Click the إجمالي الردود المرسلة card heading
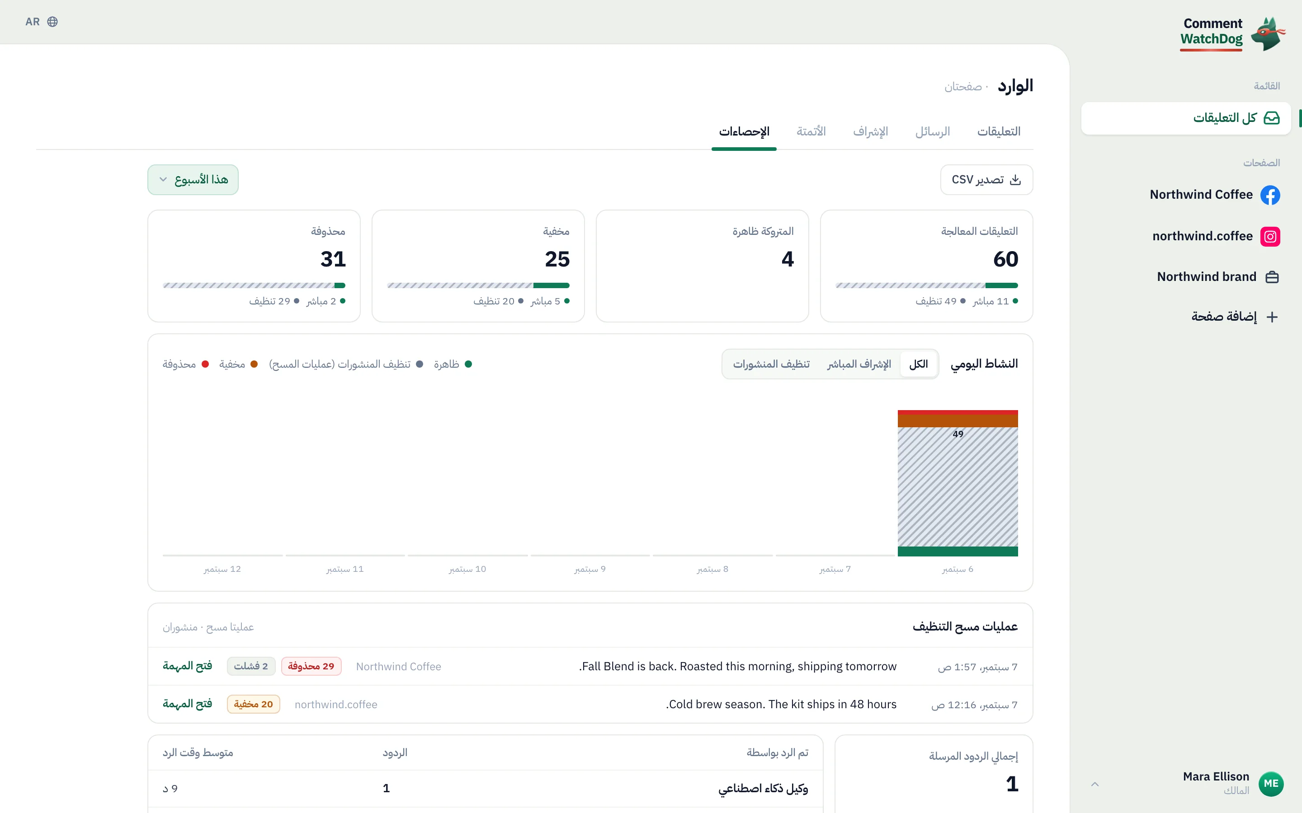 pos(973,757)
